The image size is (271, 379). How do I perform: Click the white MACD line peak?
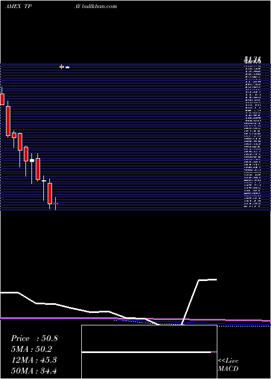tap(208, 280)
